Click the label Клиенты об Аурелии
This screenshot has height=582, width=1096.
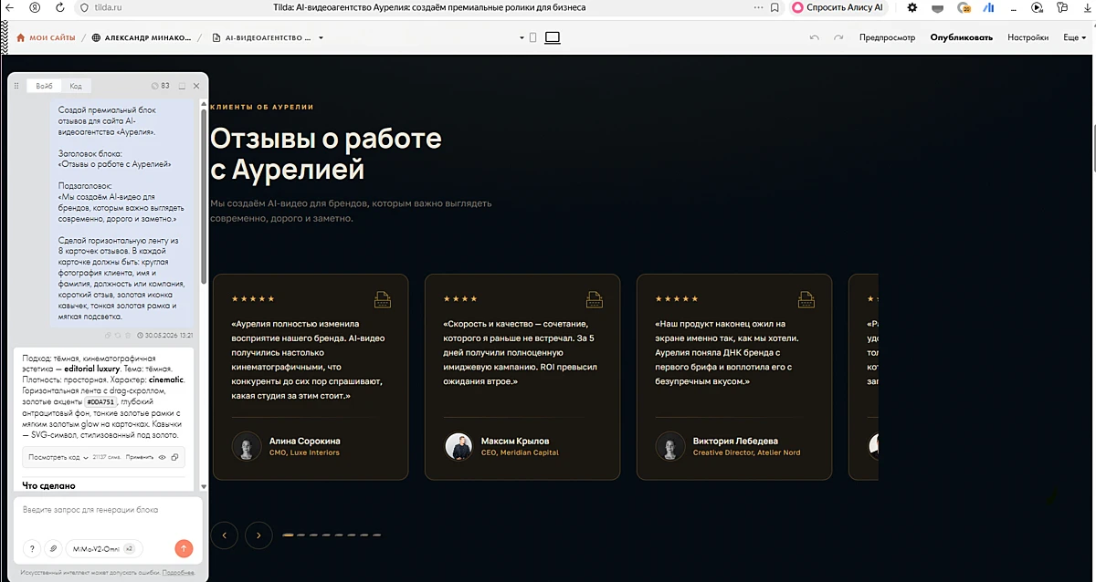click(262, 107)
